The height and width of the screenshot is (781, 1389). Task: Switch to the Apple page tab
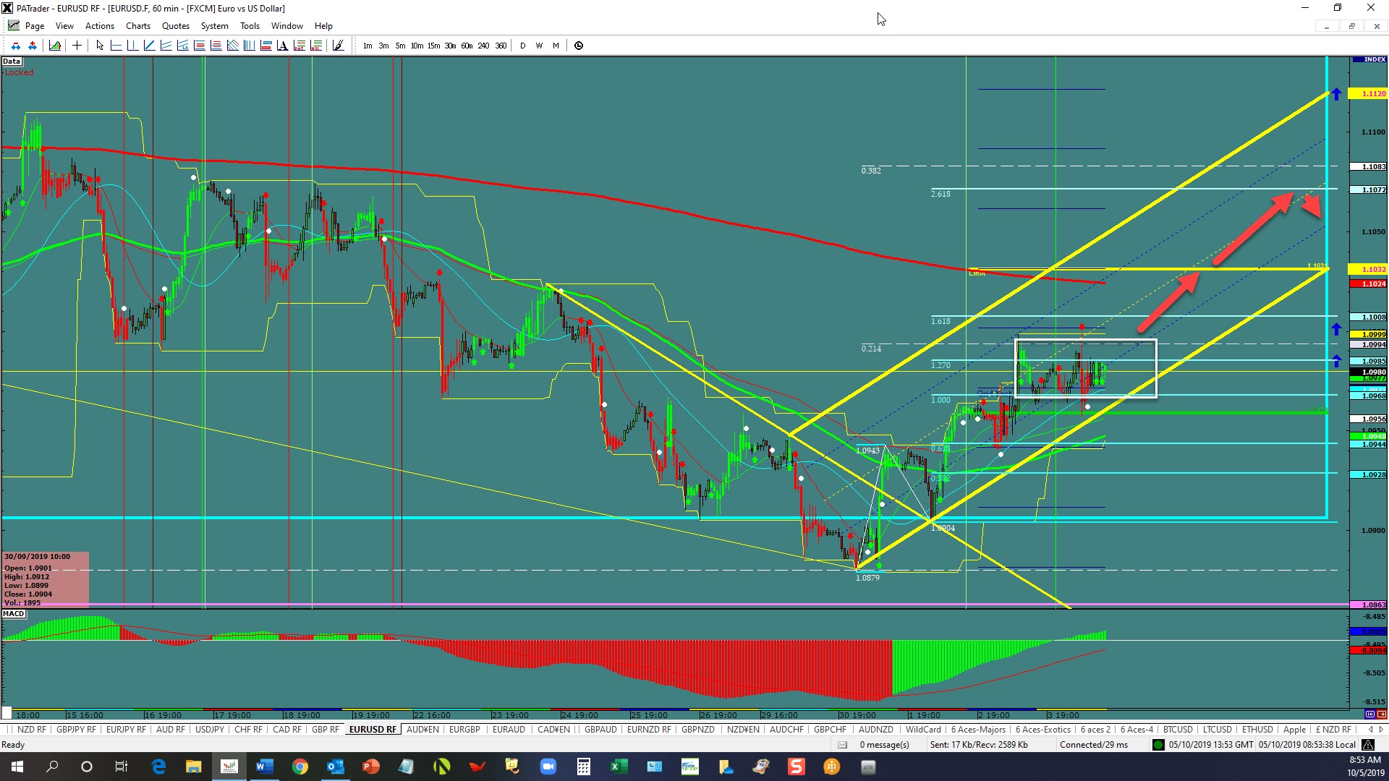tap(1294, 730)
